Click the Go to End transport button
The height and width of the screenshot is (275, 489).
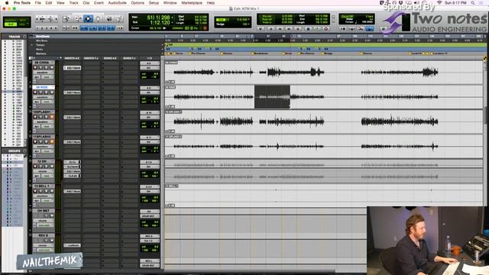(298, 29)
